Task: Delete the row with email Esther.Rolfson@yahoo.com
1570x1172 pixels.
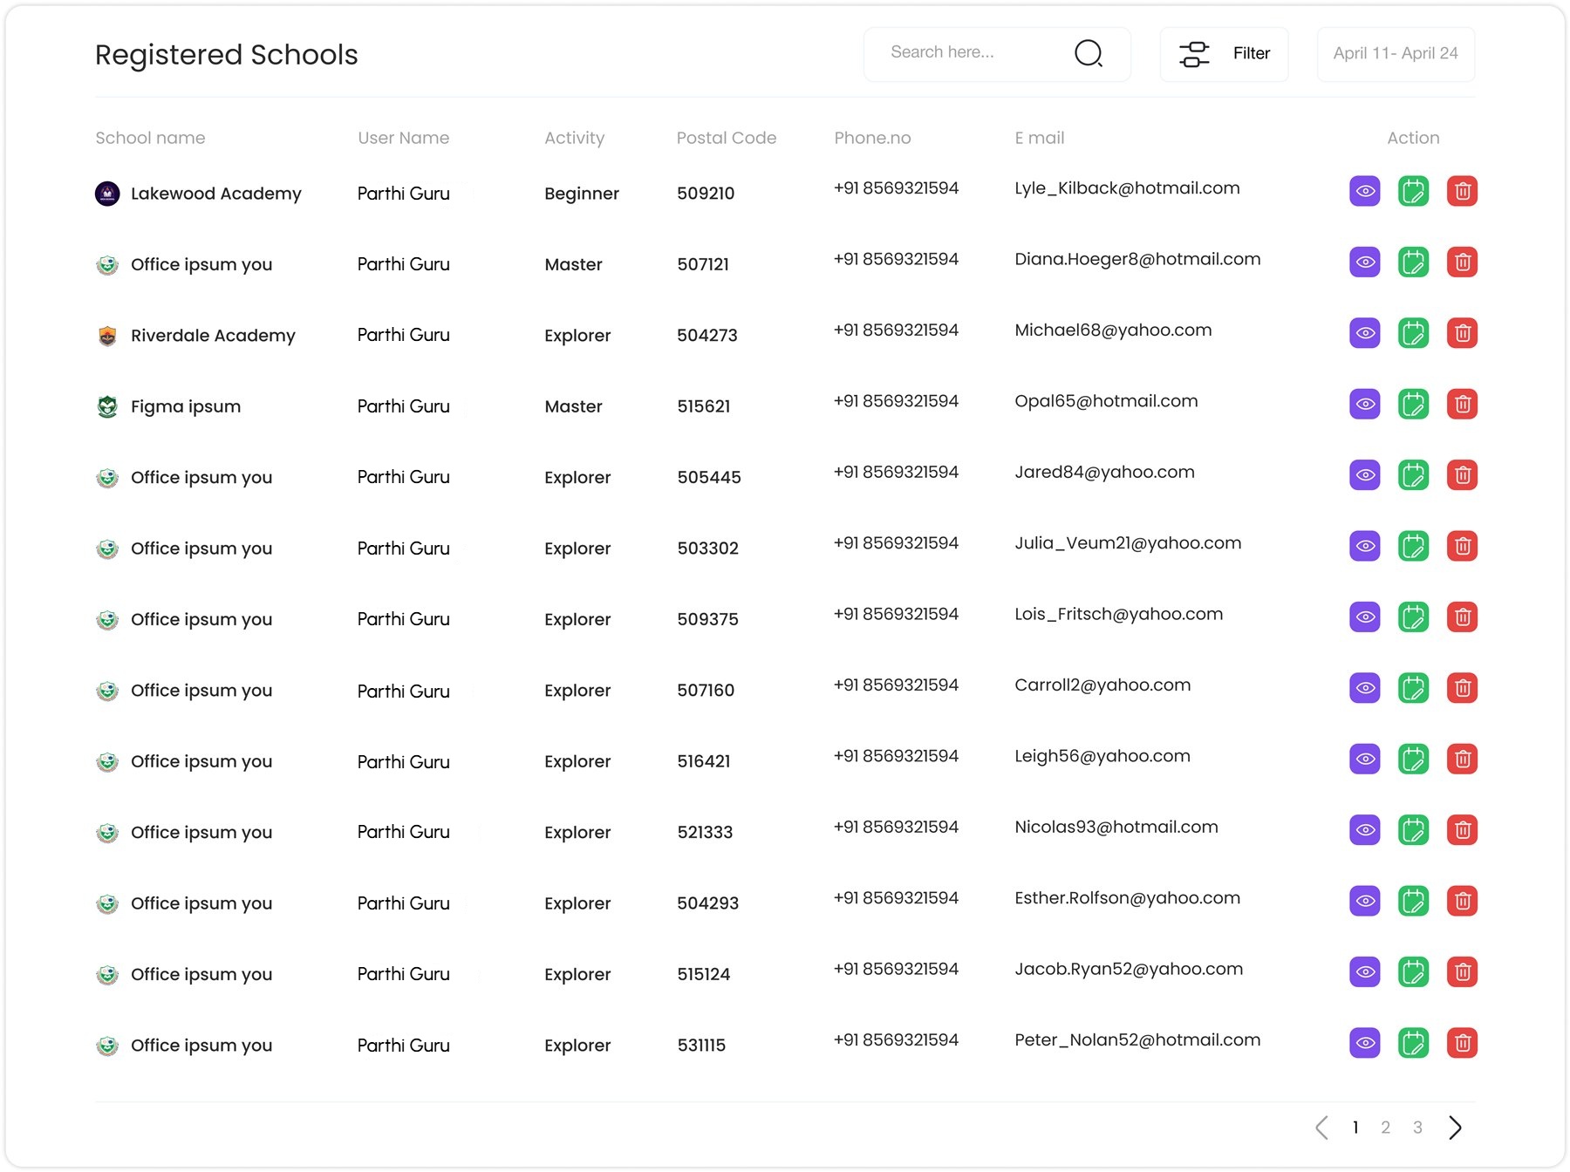Action: [x=1463, y=901]
